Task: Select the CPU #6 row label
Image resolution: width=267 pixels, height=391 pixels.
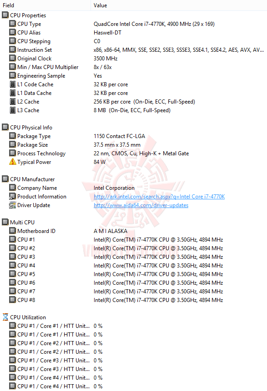Action: (26, 283)
